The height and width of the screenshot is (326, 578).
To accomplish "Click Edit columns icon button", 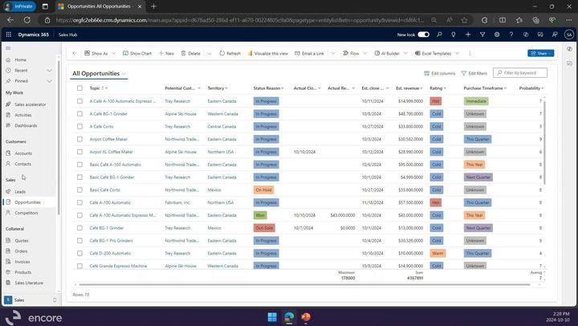I will point(439,73).
